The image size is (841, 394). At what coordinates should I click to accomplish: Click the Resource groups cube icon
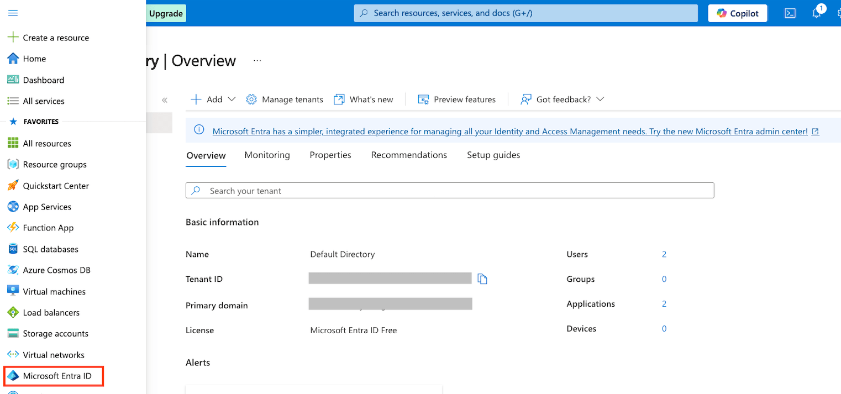tap(13, 164)
